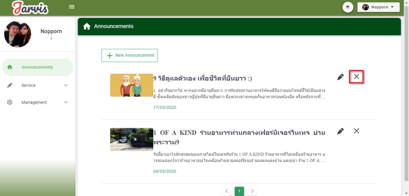The width and height of the screenshot is (409, 196).
Task: Go to pagination page 1
Action: 239,191
